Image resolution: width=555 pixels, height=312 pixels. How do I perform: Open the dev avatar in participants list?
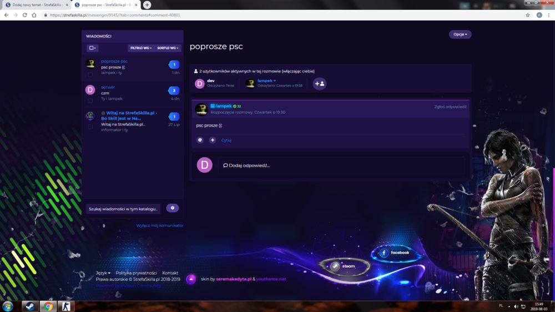200,84
